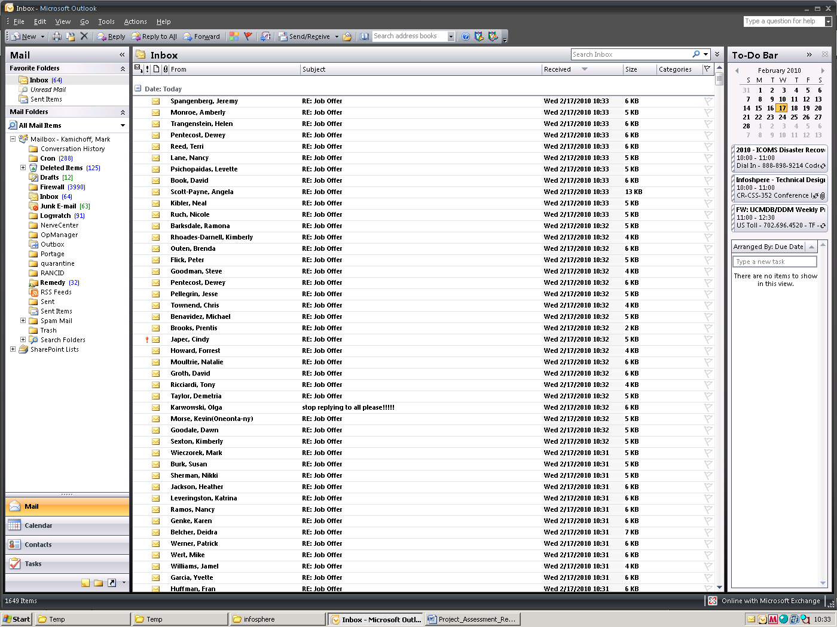Image resolution: width=837 pixels, height=627 pixels.
Task: Delete message with the X toolbar icon
Action: pos(84,36)
